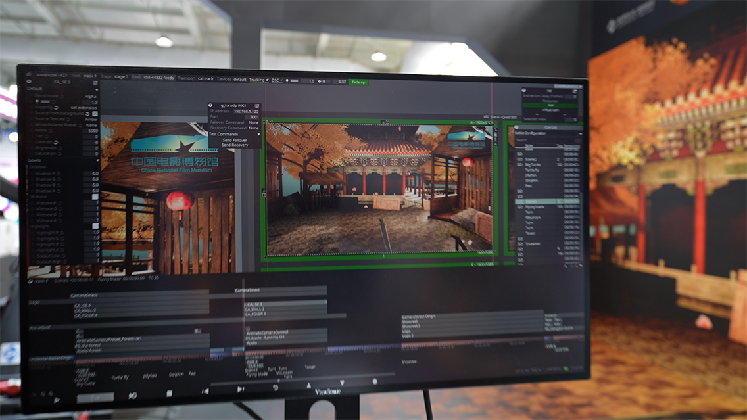
Task: Click the pin icon of the g_ka udp 9001 editor
Action: pyautogui.click(x=210, y=105)
